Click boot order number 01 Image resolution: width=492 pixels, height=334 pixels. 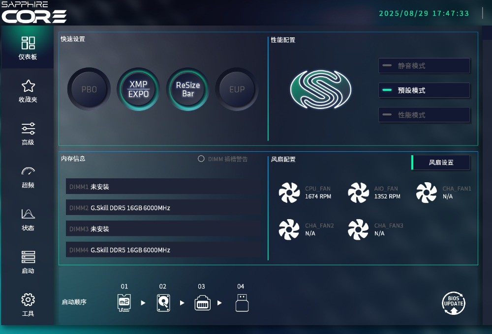point(124,286)
